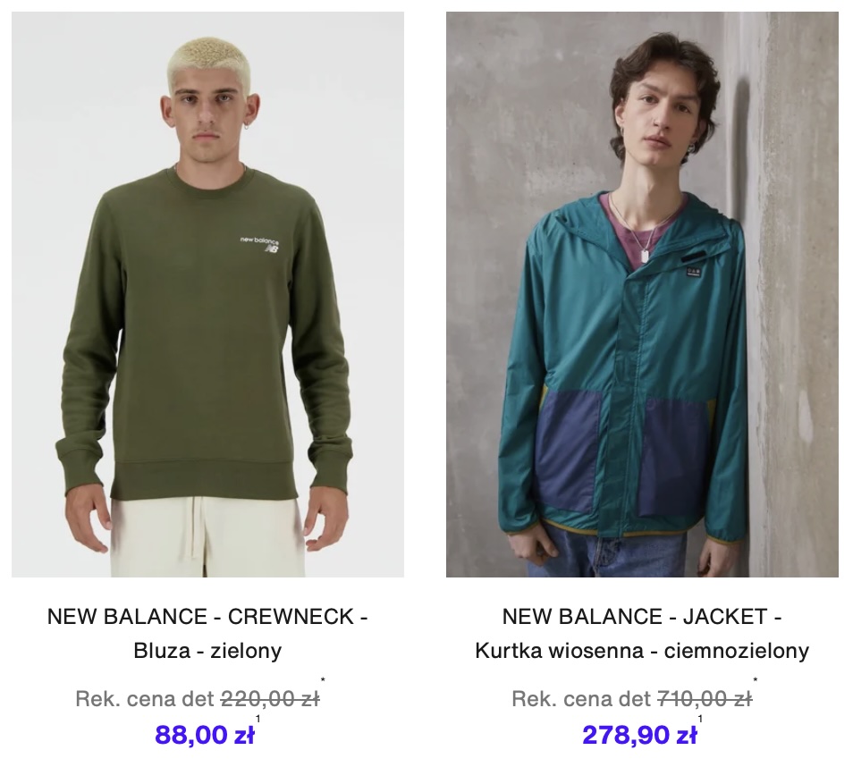Screen dimensions: 853x767
Task: Click the asterisk footnote beside 710,00 zł
Action: (755, 680)
